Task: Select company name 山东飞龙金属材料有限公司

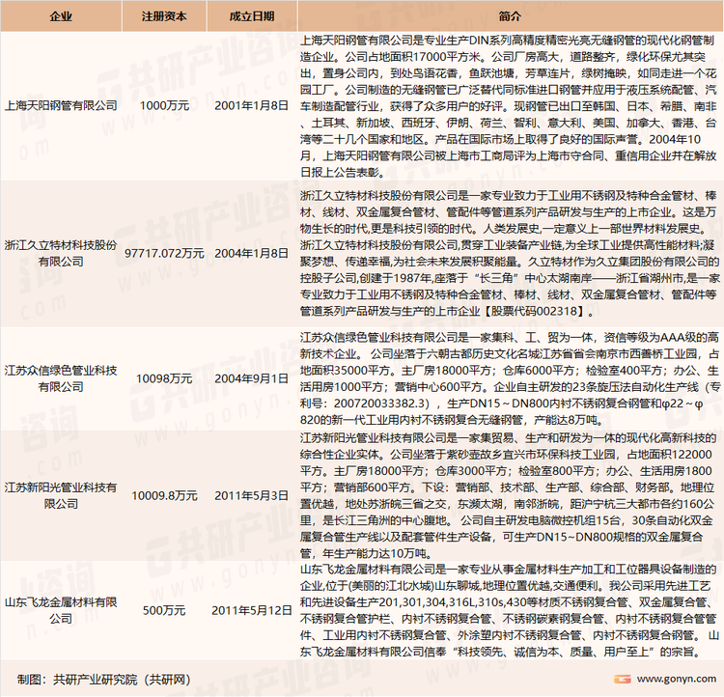Action: [61, 610]
